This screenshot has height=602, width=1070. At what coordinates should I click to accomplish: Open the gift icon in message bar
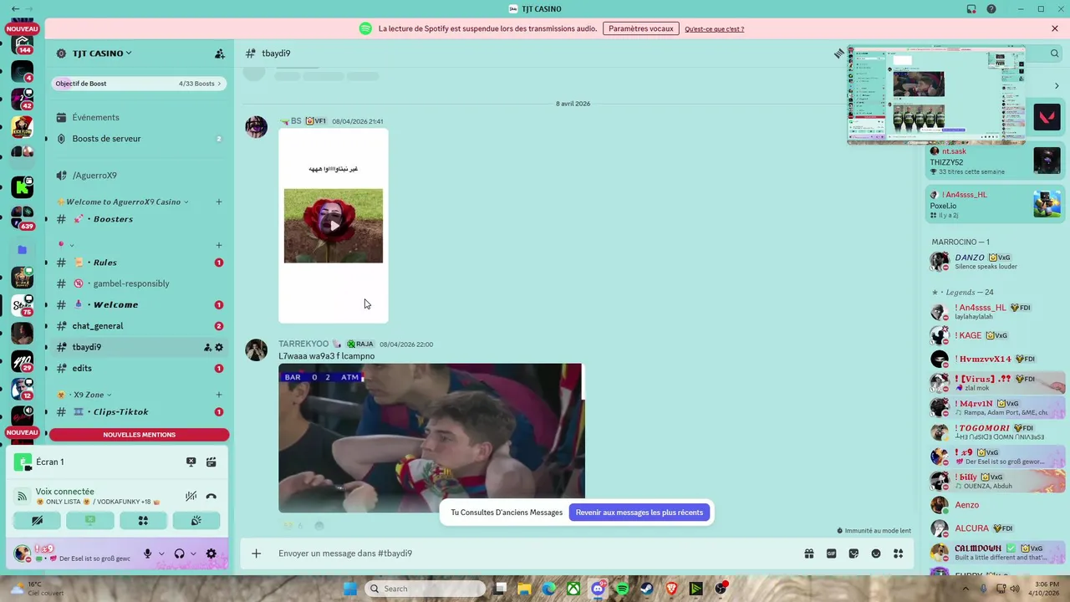point(809,554)
